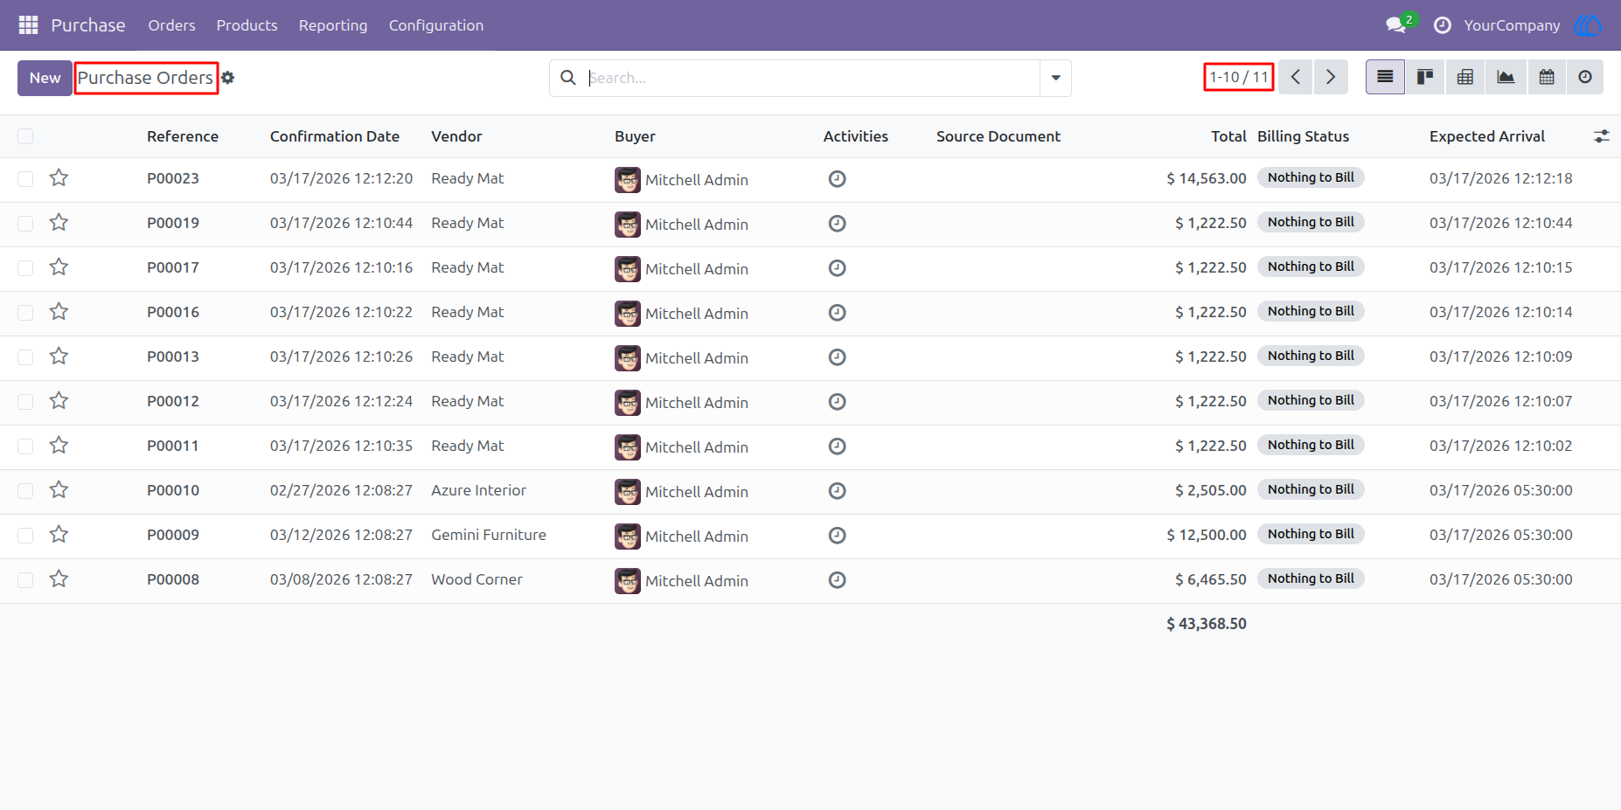1621x810 pixels.
Task: Open optional columns adjust icon
Action: (1602, 136)
